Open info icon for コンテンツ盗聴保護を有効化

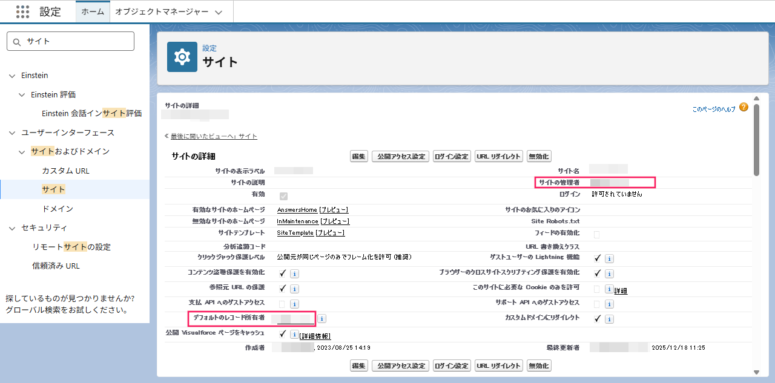click(294, 273)
